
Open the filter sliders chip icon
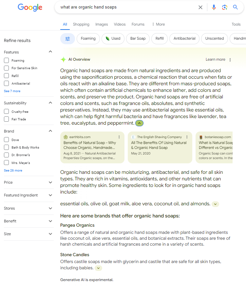[67, 39]
